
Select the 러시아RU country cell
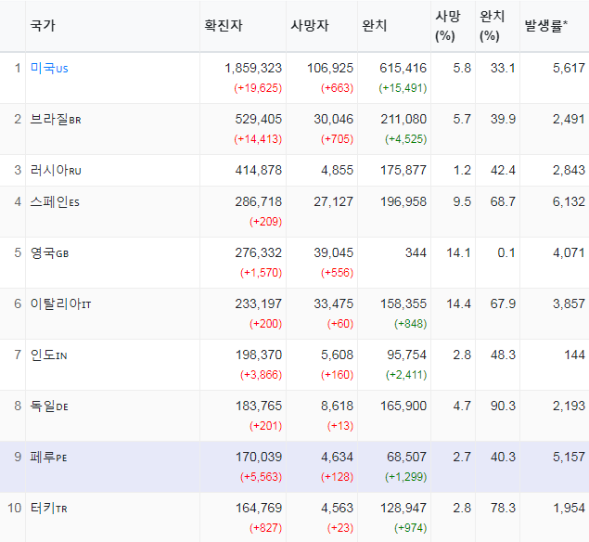coord(56,171)
